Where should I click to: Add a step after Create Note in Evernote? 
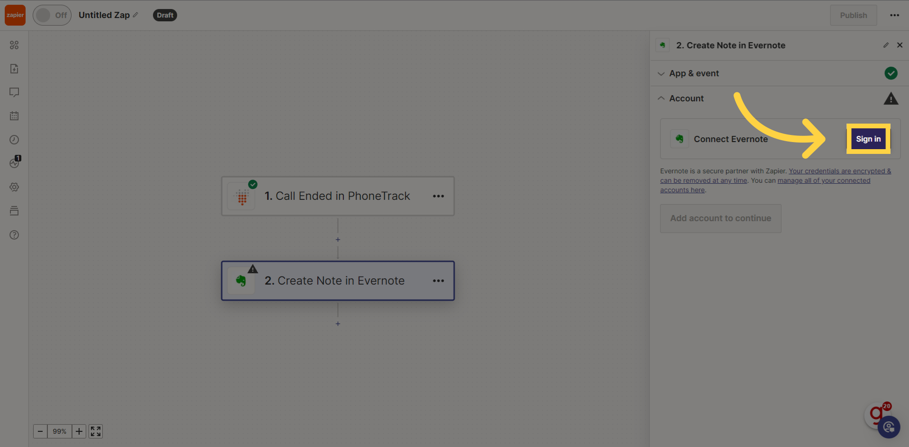(x=338, y=324)
